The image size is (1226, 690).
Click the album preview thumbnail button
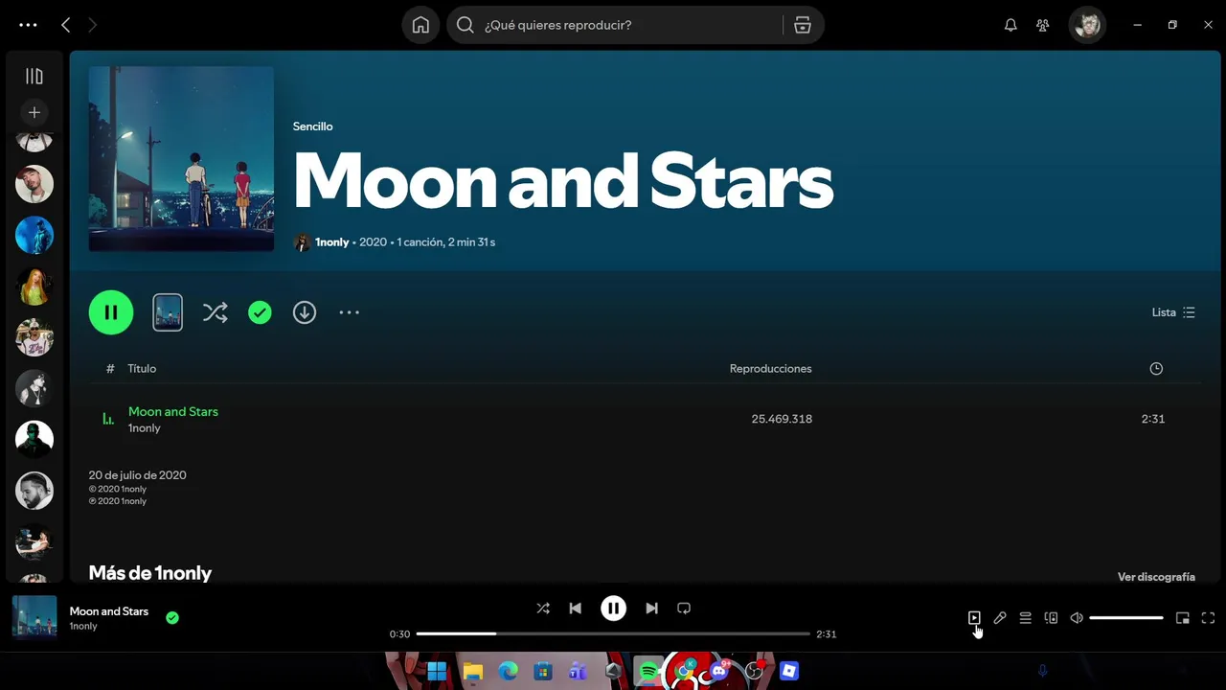(168, 312)
